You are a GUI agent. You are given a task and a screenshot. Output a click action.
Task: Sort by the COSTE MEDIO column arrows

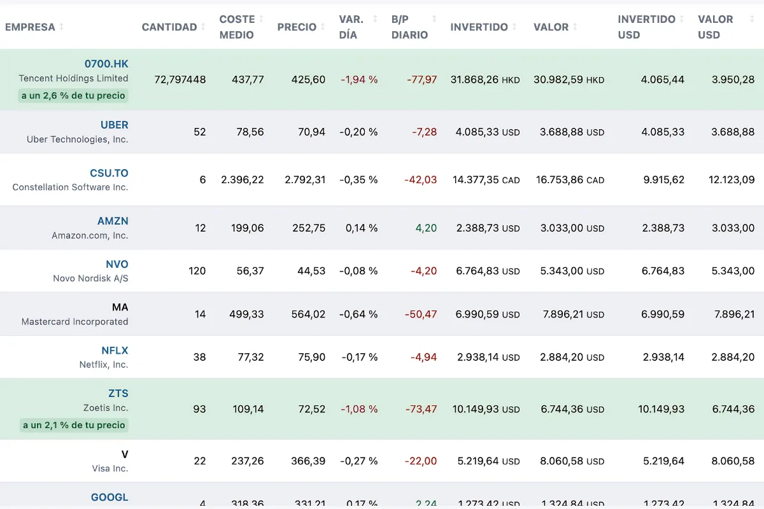click(x=261, y=19)
